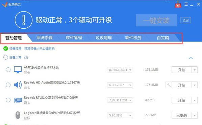Open version dropdown 6.0.1.7867
The width and height of the screenshot is (202, 125).
(120, 85)
